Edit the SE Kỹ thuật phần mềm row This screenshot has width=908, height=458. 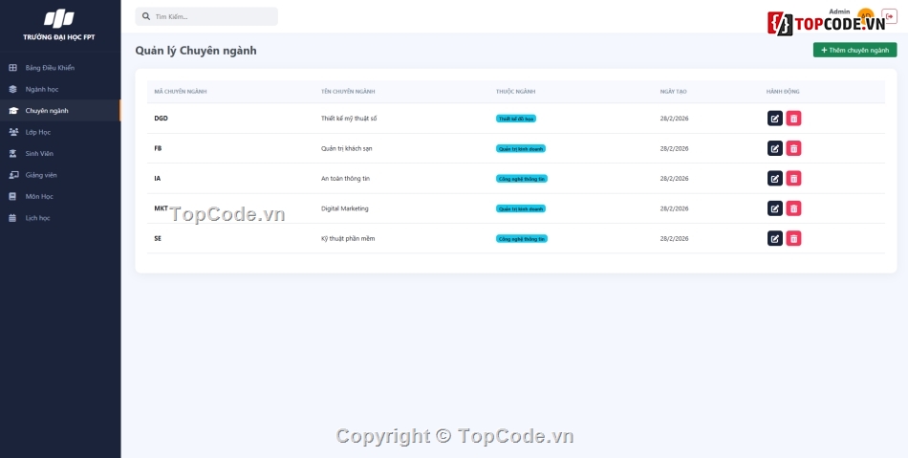(774, 238)
